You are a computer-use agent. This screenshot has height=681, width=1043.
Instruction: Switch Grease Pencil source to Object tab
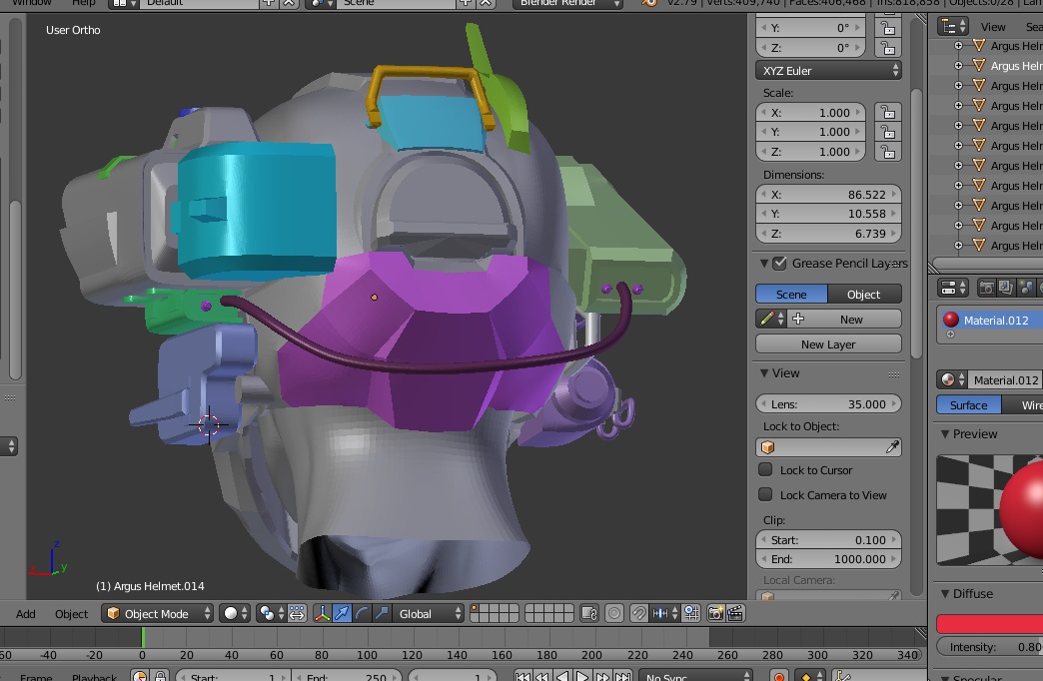863,295
